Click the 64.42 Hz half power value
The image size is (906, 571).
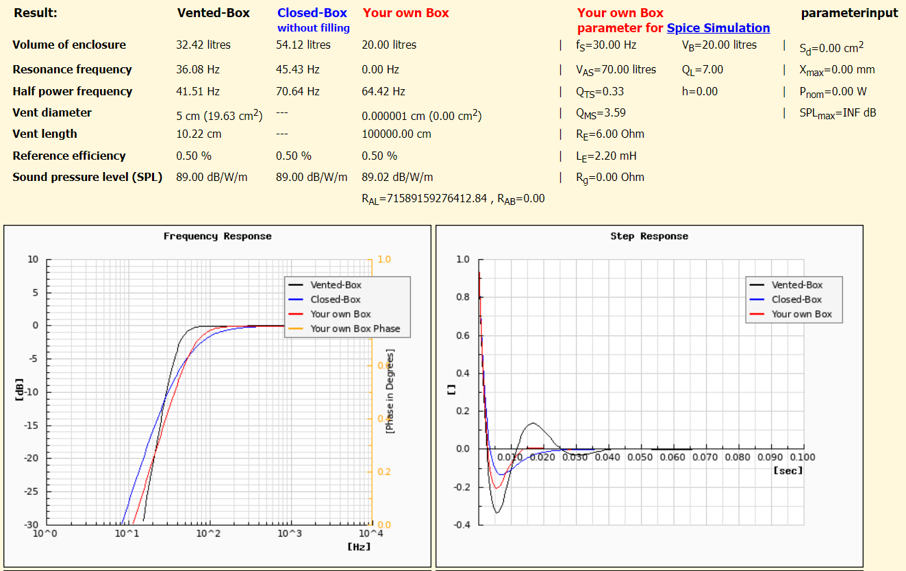point(383,91)
